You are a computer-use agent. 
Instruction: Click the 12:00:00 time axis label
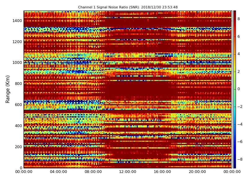(128, 172)
